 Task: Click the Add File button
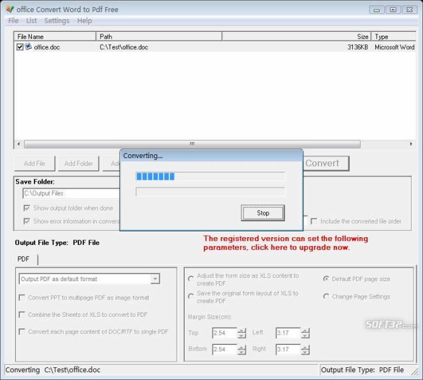(x=34, y=163)
